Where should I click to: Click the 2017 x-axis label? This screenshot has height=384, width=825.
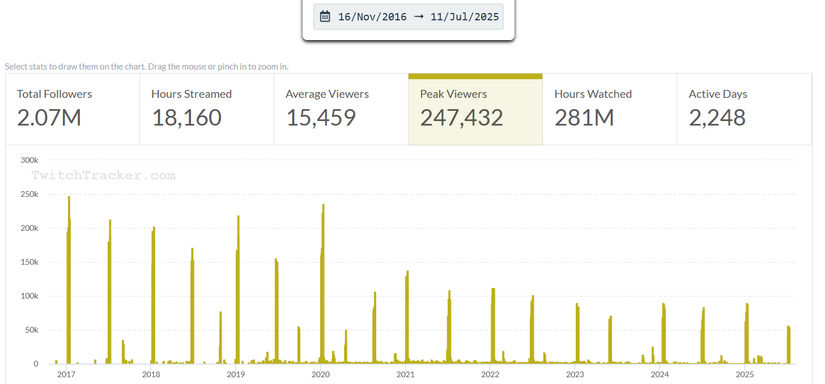[66, 374]
